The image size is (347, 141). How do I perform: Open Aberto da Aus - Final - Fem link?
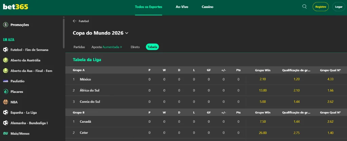click(x=32, y=71)
